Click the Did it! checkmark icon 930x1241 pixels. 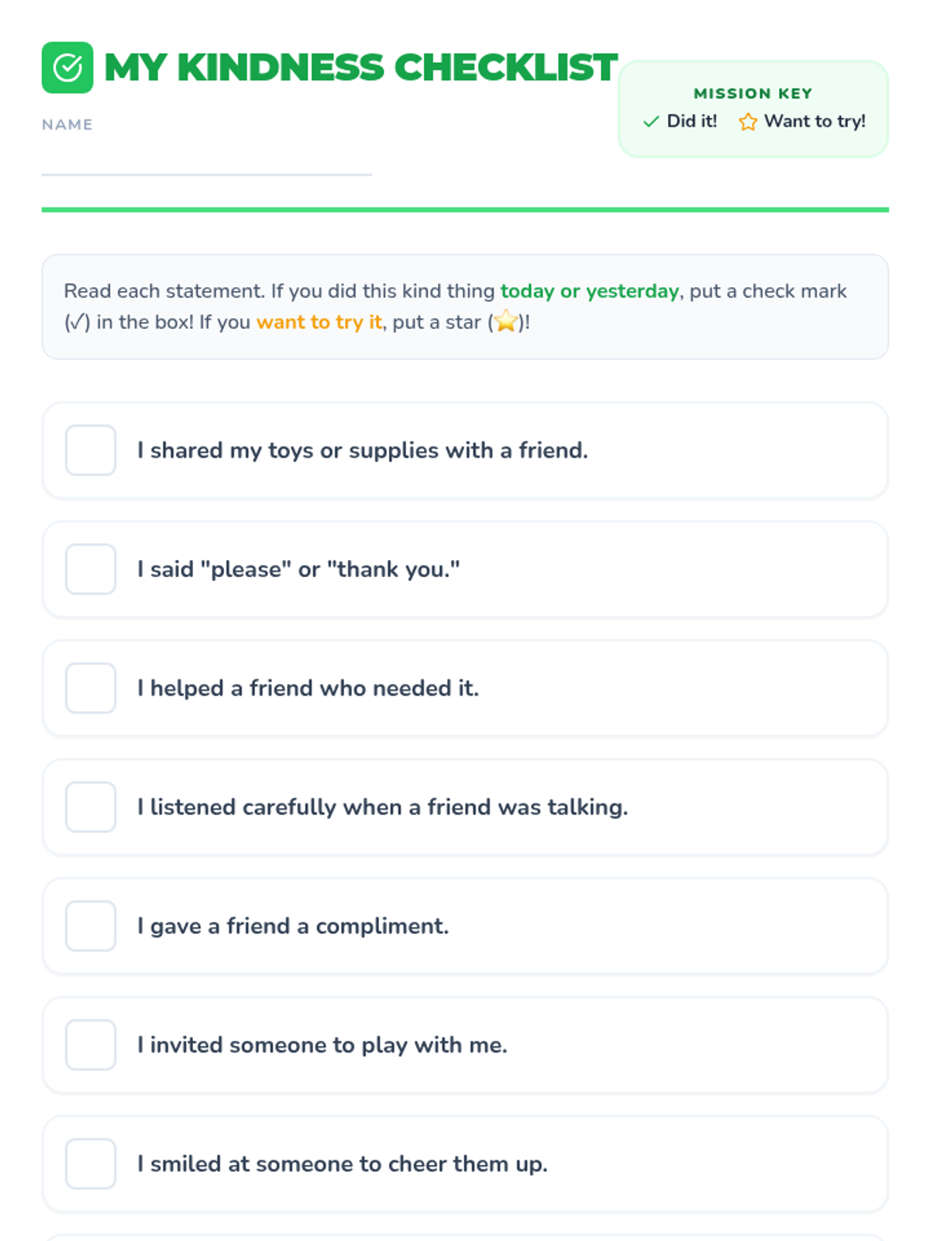651,122
